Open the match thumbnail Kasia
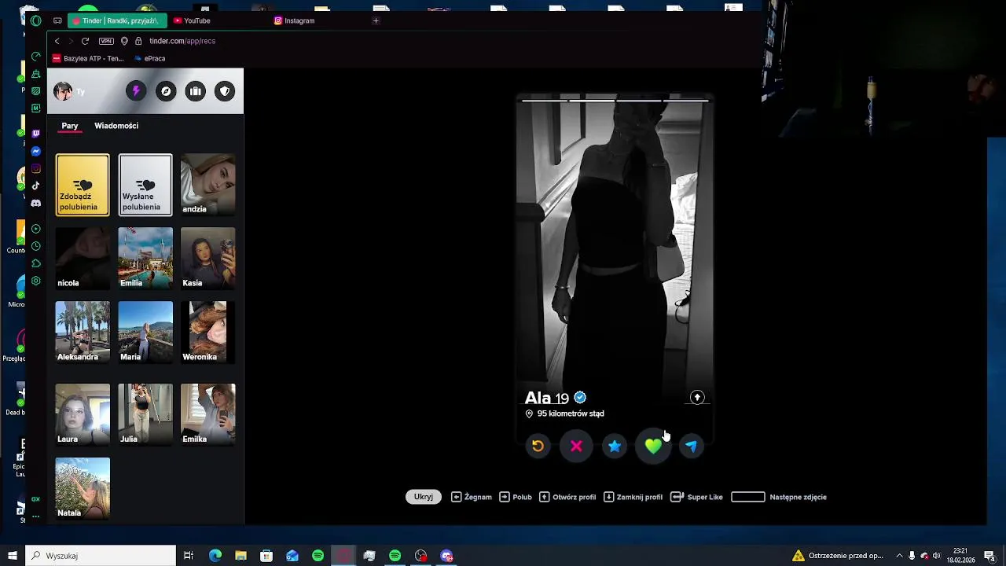This screenshot has height=566, width=1006. pyautogui.click(x=207, y=259)
